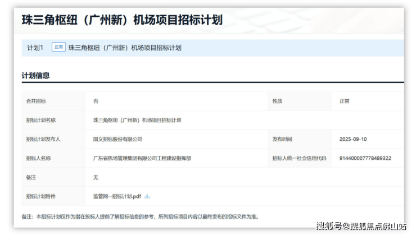Image resolution: width=416 pixels, height=235 pixels.
Task: Click the publisher name 国义招标股份有限公司
Action: [117, 139]
